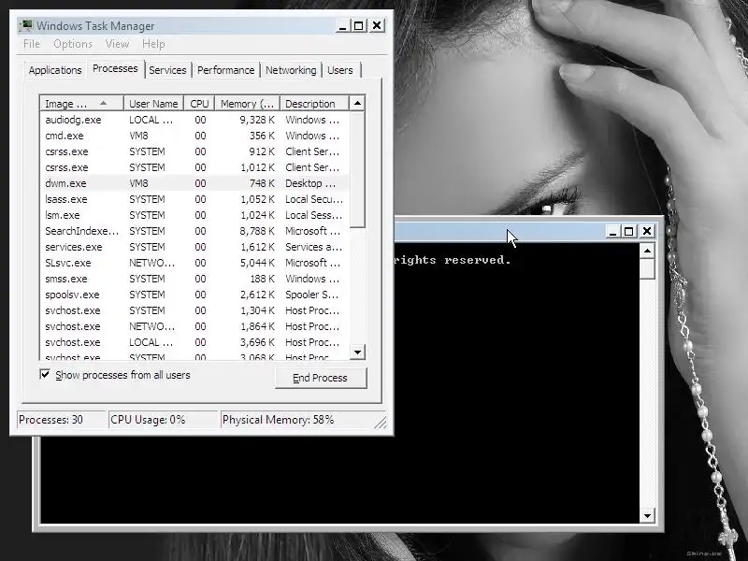Select svchost.exe using 3,696 K memory

pyautogui.click(x=195, y=342)
